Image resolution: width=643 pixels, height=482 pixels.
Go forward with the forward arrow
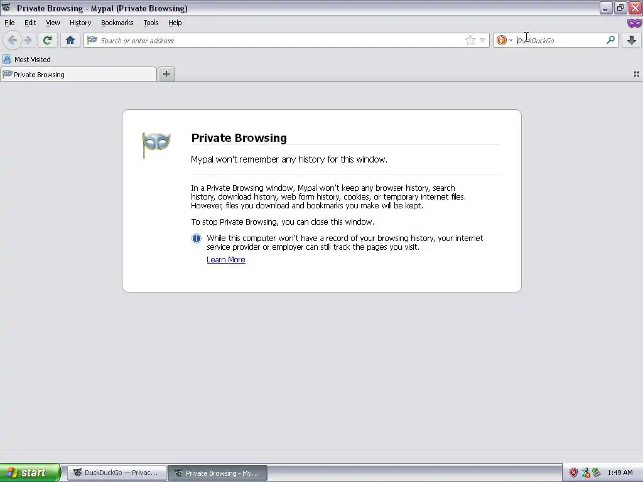point(28,40)
